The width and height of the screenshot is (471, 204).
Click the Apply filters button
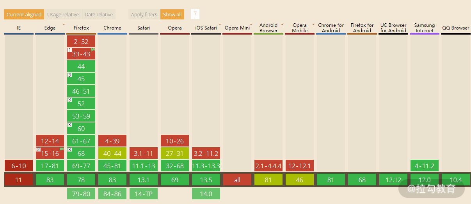[x=144, y=14]
